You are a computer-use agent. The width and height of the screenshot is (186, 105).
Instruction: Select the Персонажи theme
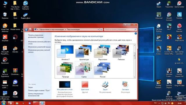click(103, 51)
